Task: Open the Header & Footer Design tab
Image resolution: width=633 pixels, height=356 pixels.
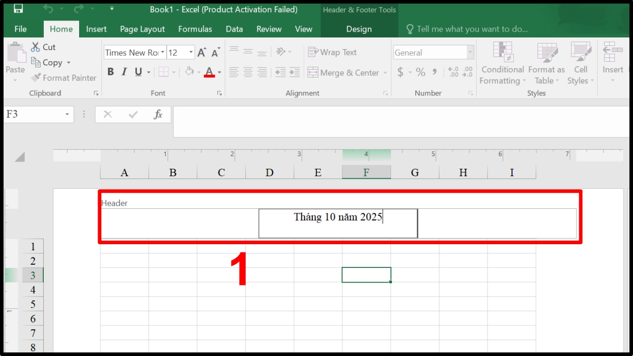Action: pos(359,29)
